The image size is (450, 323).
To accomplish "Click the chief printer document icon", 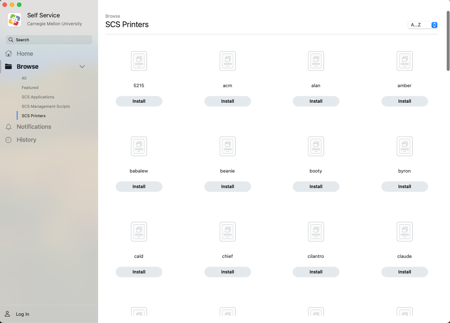I will 228,231.
